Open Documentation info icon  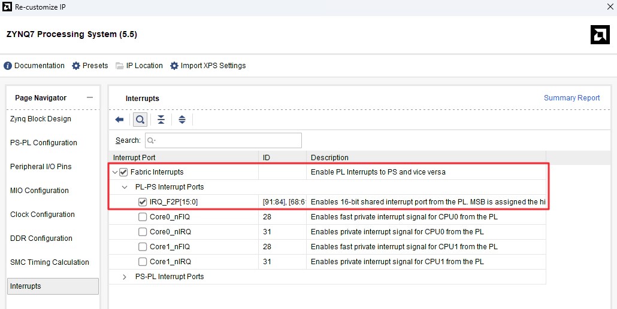click(8, 66)
